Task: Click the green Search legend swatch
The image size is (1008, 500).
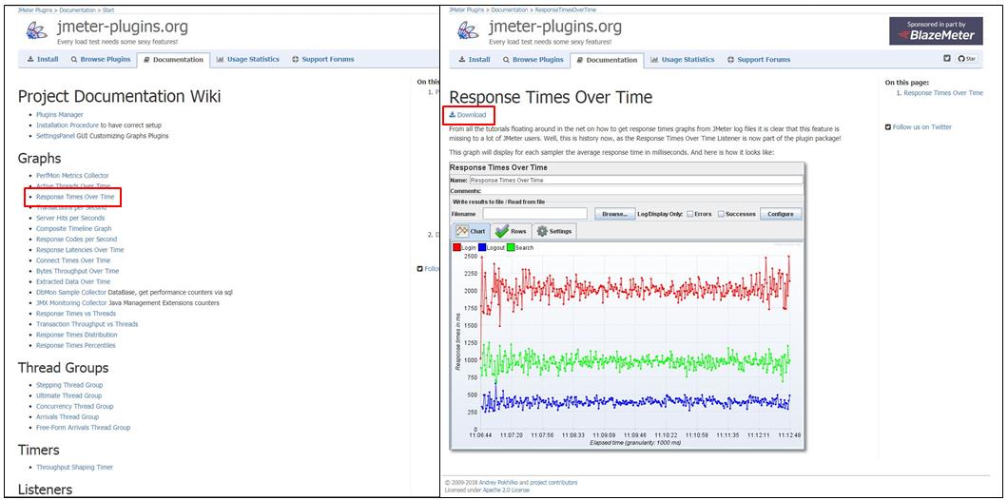Action: pos(511,247)
